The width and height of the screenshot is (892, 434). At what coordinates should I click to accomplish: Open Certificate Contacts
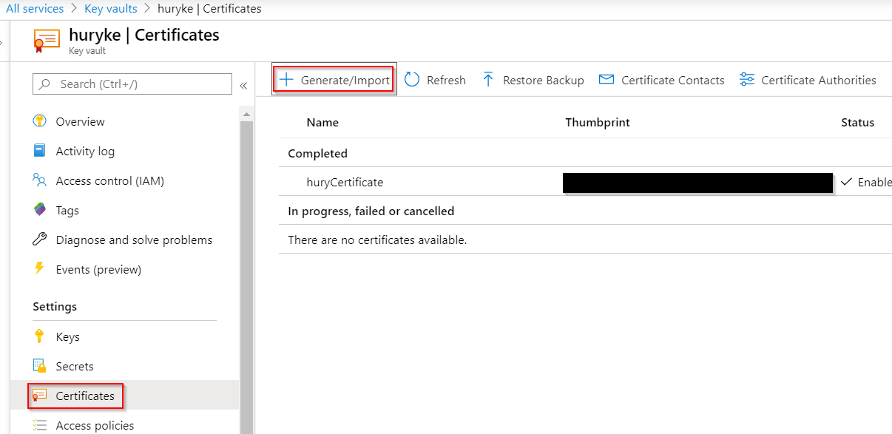click(661, 80)
